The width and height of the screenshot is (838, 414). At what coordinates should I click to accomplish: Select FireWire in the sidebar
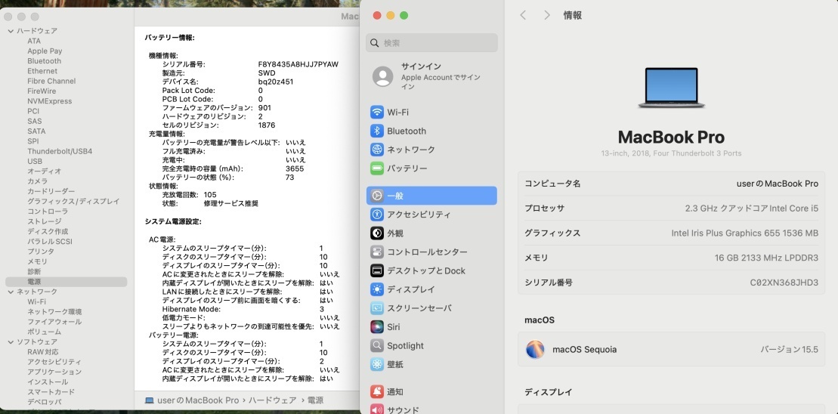(42, 91)
